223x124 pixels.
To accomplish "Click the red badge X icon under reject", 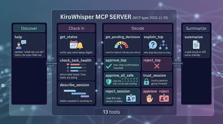I will [164, 98].
